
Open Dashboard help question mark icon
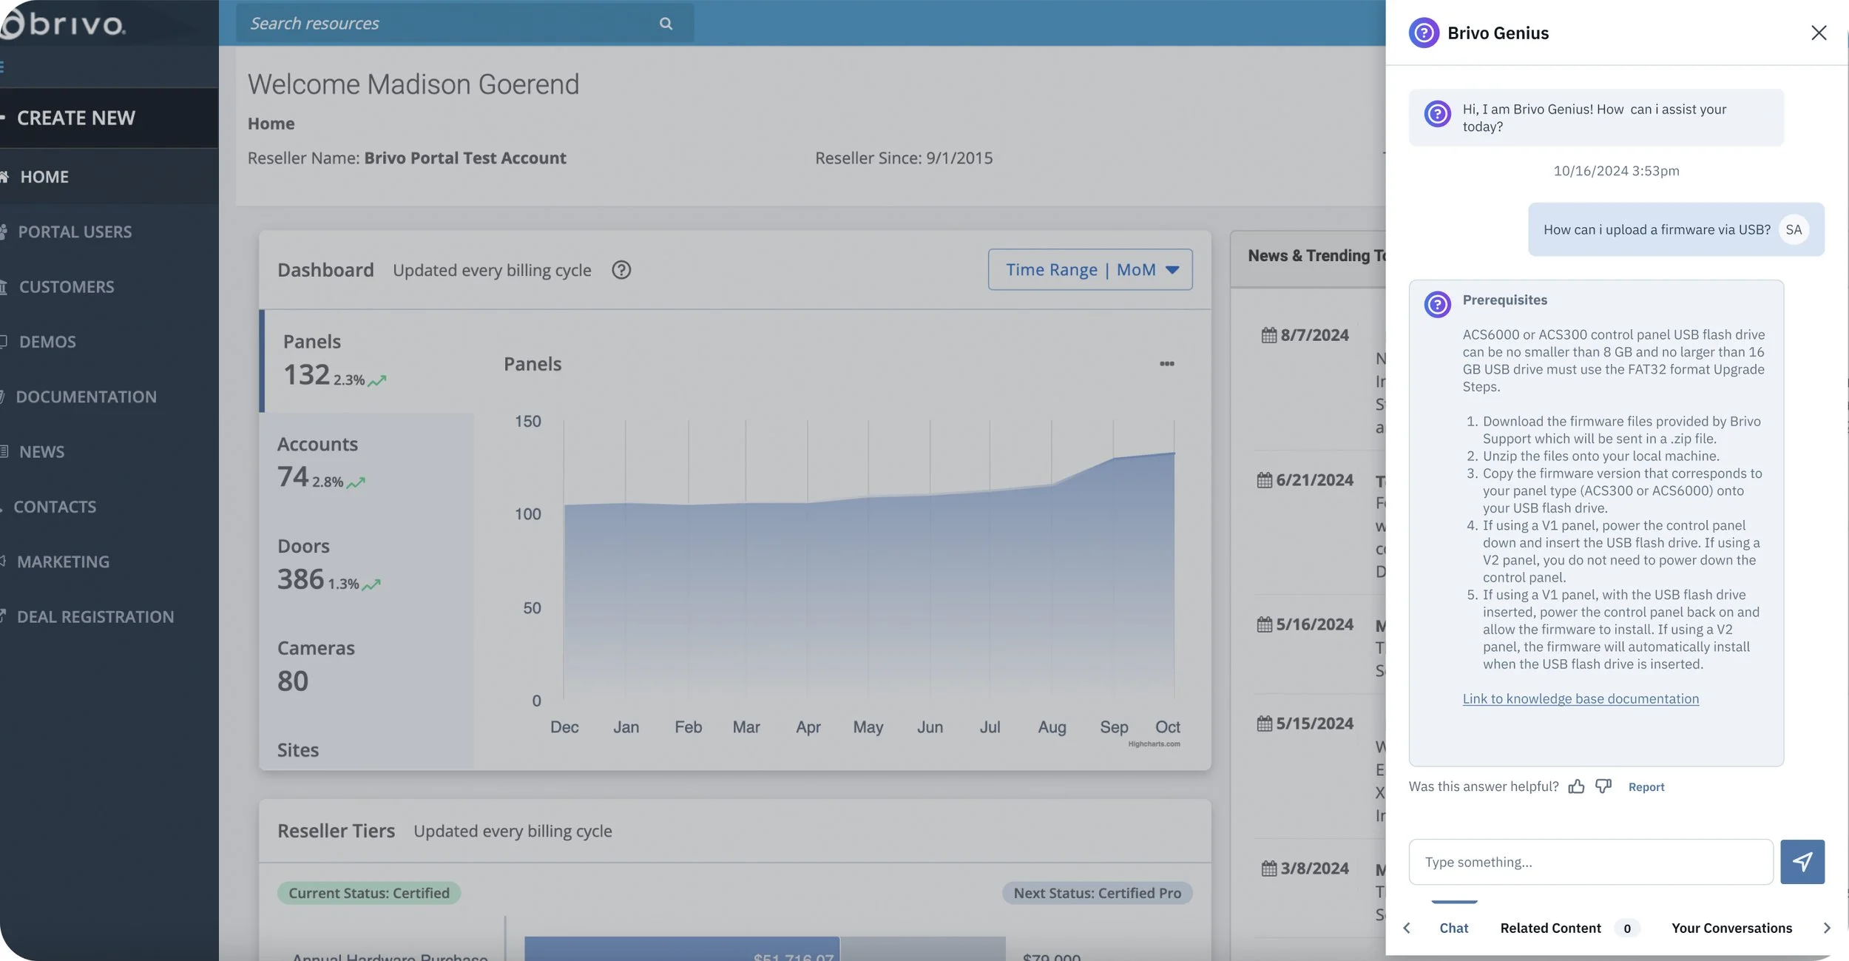pyautogui.click(x=621, y=270)
